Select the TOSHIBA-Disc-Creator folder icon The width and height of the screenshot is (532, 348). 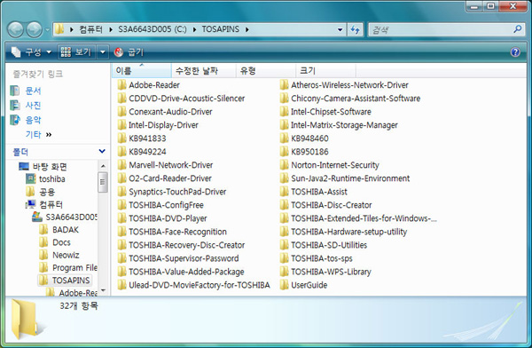284,205
